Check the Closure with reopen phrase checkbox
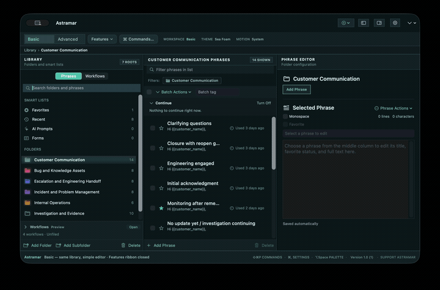This screenshot has height=290, width=440. (153, 148)
